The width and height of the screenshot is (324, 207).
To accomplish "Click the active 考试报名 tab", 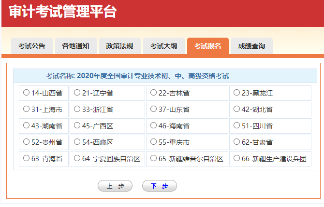I will coord(208,46).
